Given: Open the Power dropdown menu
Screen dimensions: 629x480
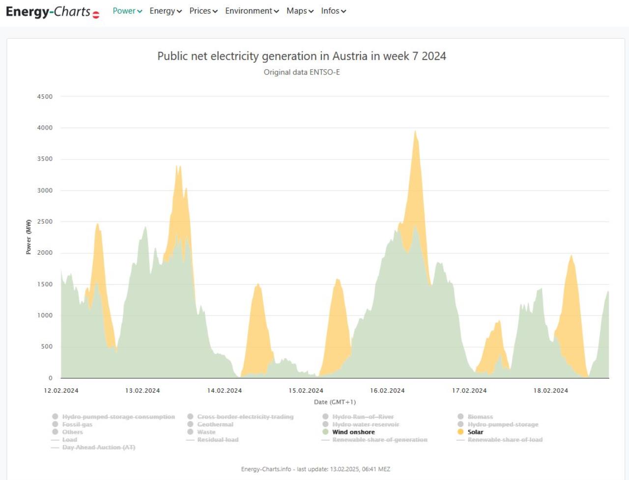Looking at the screenshot, I should (127, 11).
